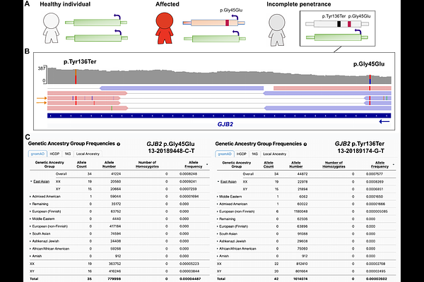This screenshot has height=282, width=424.
Task: Click the 13-20189448-C-T variant ID
Action: (171, 151)
